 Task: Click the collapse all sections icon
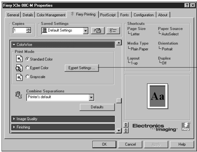click(x=126, y=130)
